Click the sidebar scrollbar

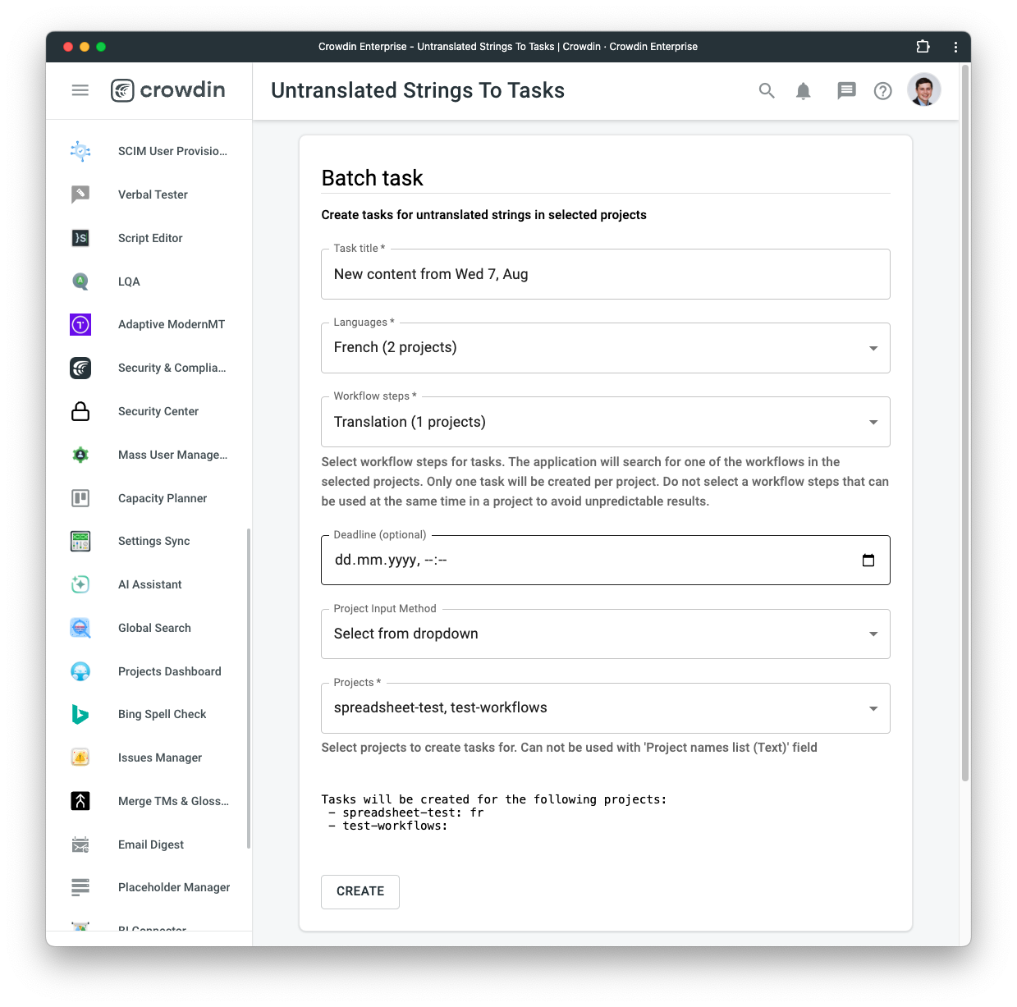pyautogui.click(x=249, y=689)
